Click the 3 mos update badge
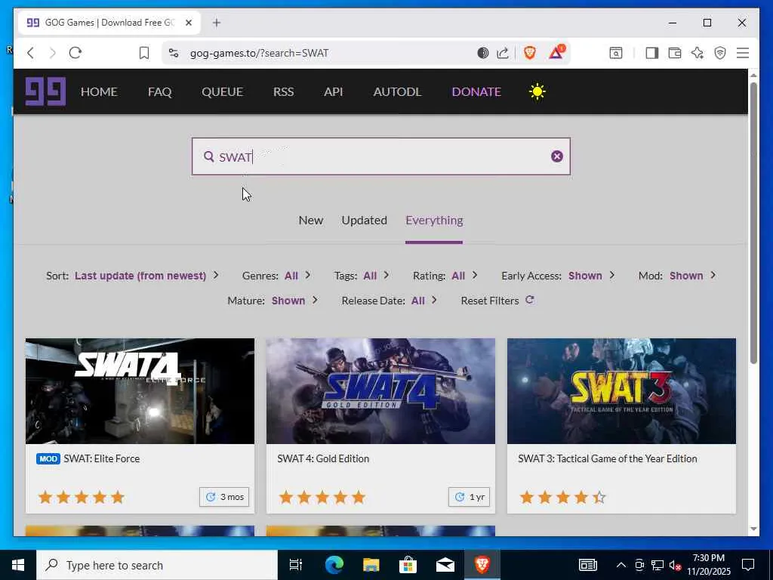This screenshot has width=773, height=580. coord(224,497)
